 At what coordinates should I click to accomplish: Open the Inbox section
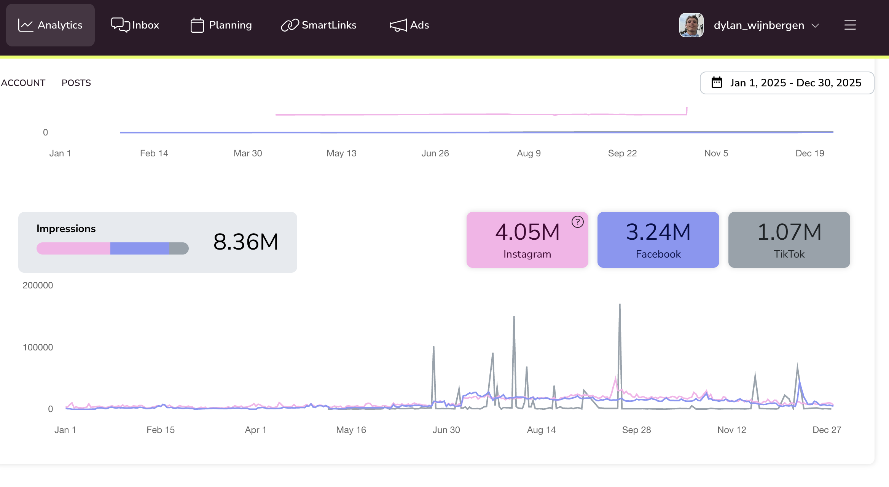tap(135, 25)
